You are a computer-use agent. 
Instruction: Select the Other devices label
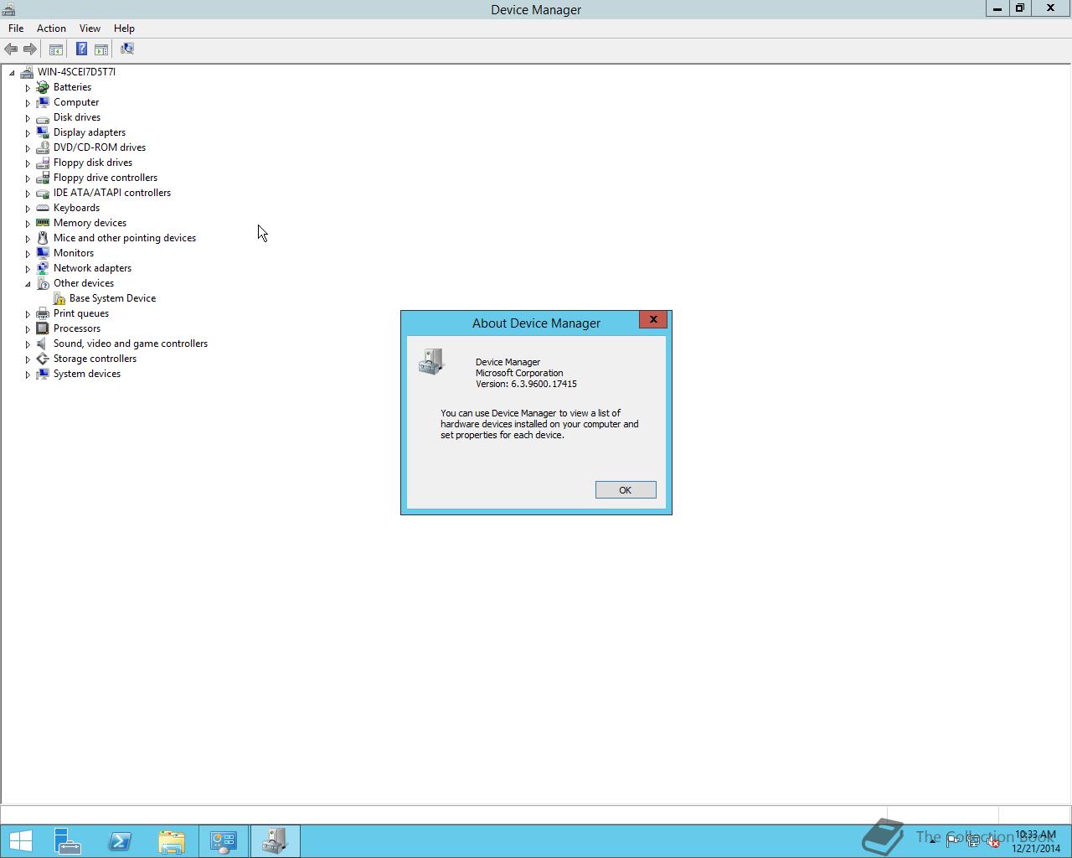84,283
